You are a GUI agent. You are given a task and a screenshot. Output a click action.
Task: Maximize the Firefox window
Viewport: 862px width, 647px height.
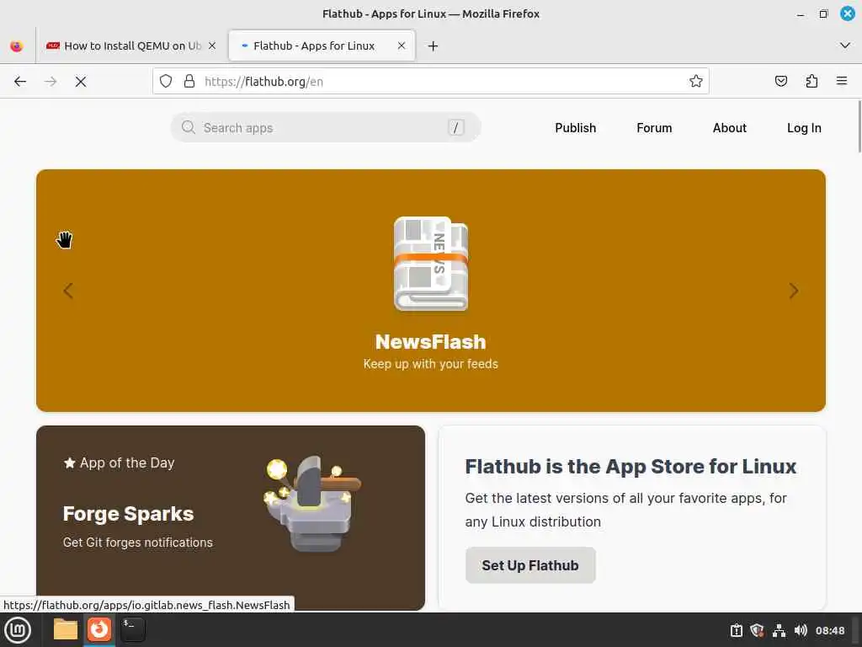(823, 13)
